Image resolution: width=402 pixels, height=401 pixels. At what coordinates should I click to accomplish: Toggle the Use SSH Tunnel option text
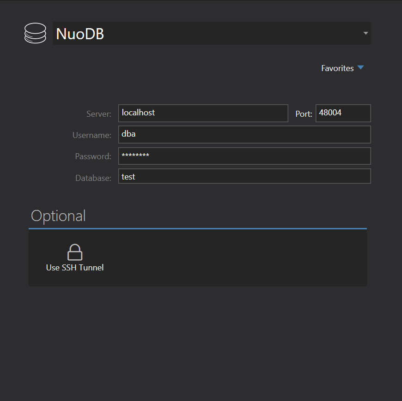coord(75,268)
